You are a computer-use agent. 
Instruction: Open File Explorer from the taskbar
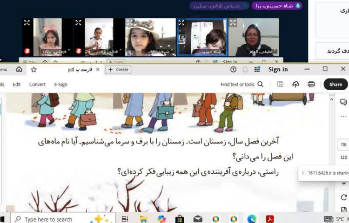(x=144, y=219)
